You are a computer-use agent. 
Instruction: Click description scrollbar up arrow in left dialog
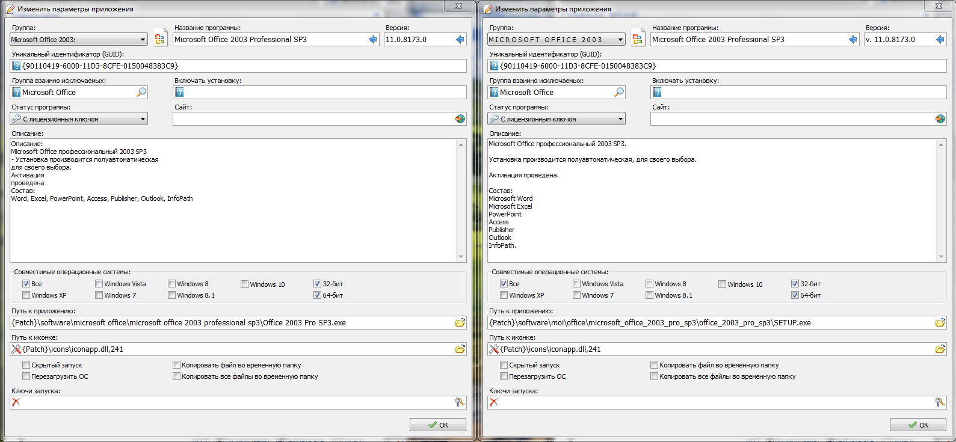tap(461, 144)
